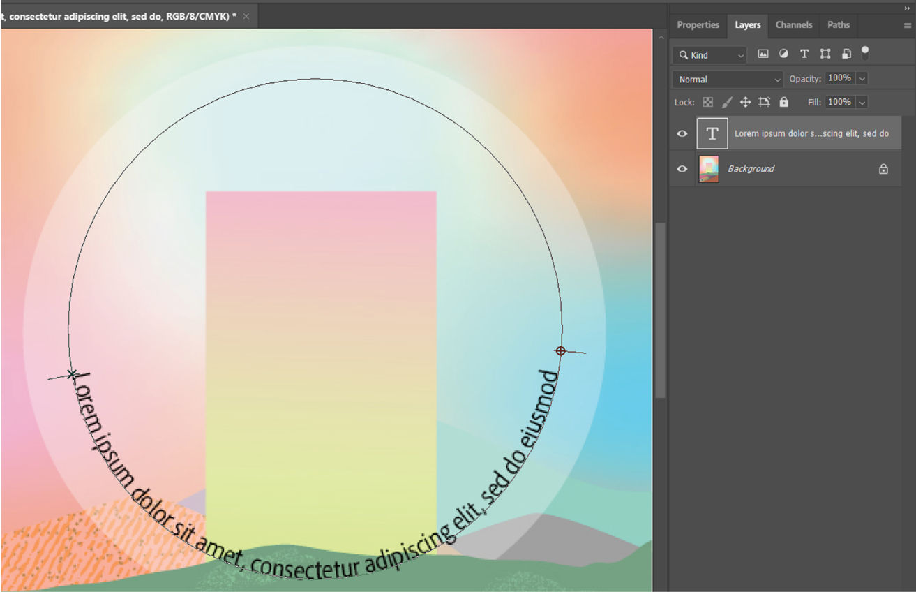Edit the Fill percentage value
This screenshot has height=592, width=916.
(841, 102)
